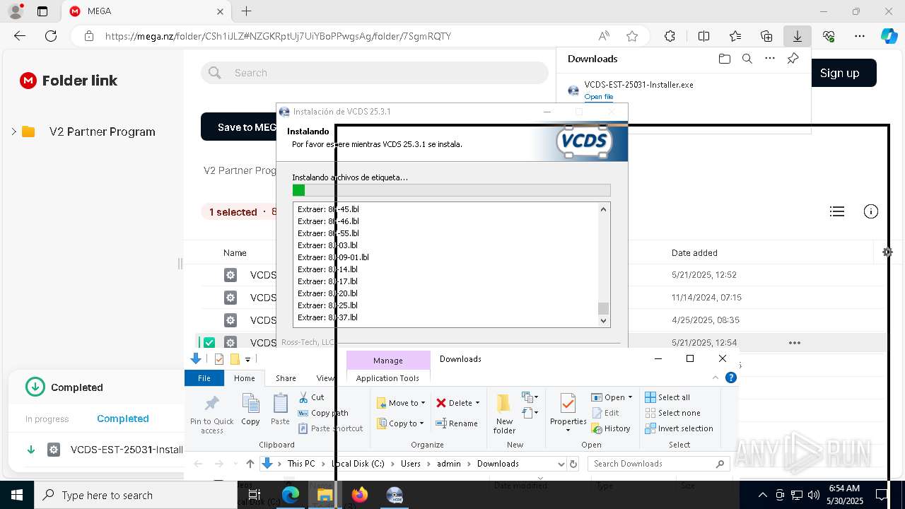Click Invert selection in Explorer
Viewport: 905px width, 509px height.
pyautogui.click(x=679, y=428)
